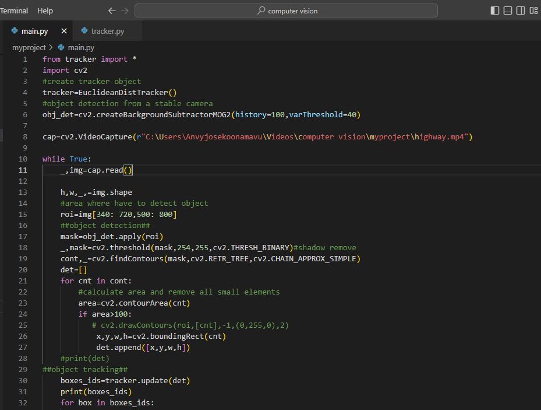The width and height of the screenshot is (541, 410).
Task: Expand the myproject breadcrumb folder
Action: pyautogui.click(x=29, y=47)
